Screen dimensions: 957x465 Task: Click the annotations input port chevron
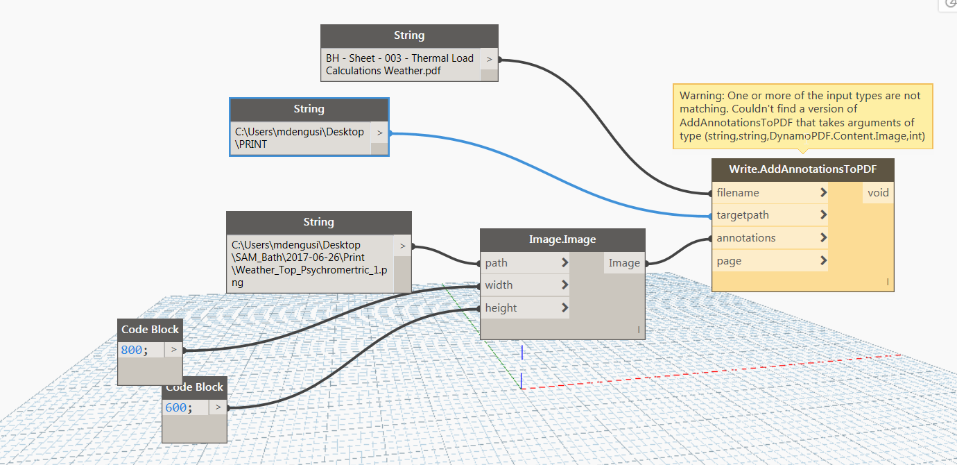click(822, 237)
